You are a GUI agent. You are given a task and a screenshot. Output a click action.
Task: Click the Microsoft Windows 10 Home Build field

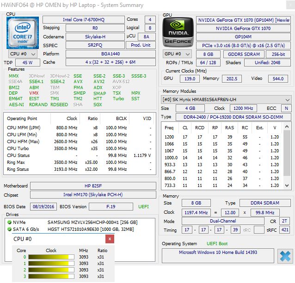218,256
